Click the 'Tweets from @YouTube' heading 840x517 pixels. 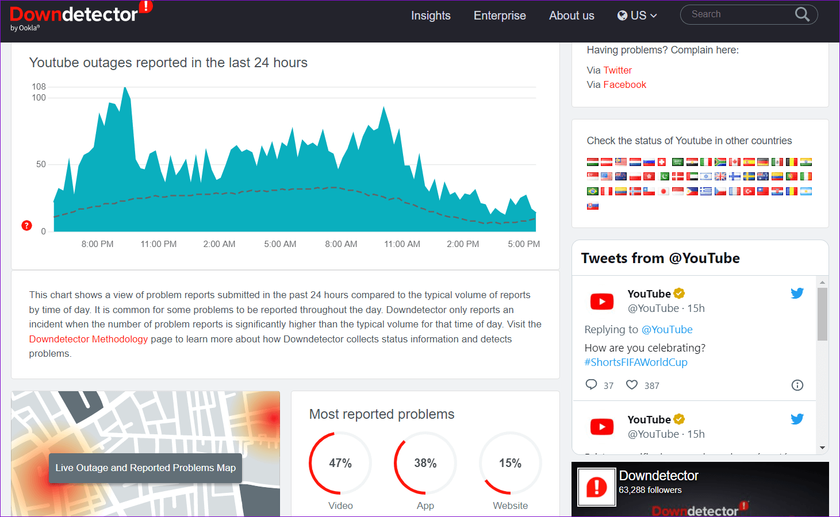[661, 258]
